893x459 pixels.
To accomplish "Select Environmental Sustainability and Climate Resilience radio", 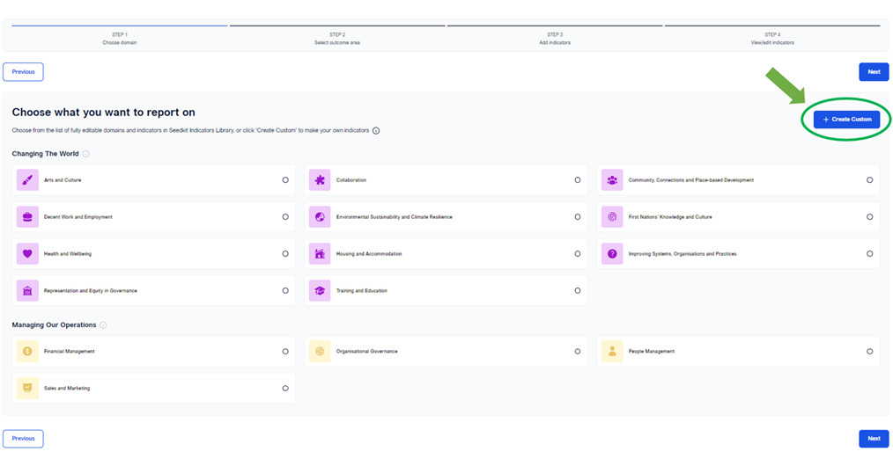I will (578, 216).
